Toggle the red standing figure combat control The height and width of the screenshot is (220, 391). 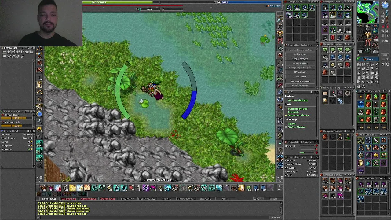click(387, 27)
